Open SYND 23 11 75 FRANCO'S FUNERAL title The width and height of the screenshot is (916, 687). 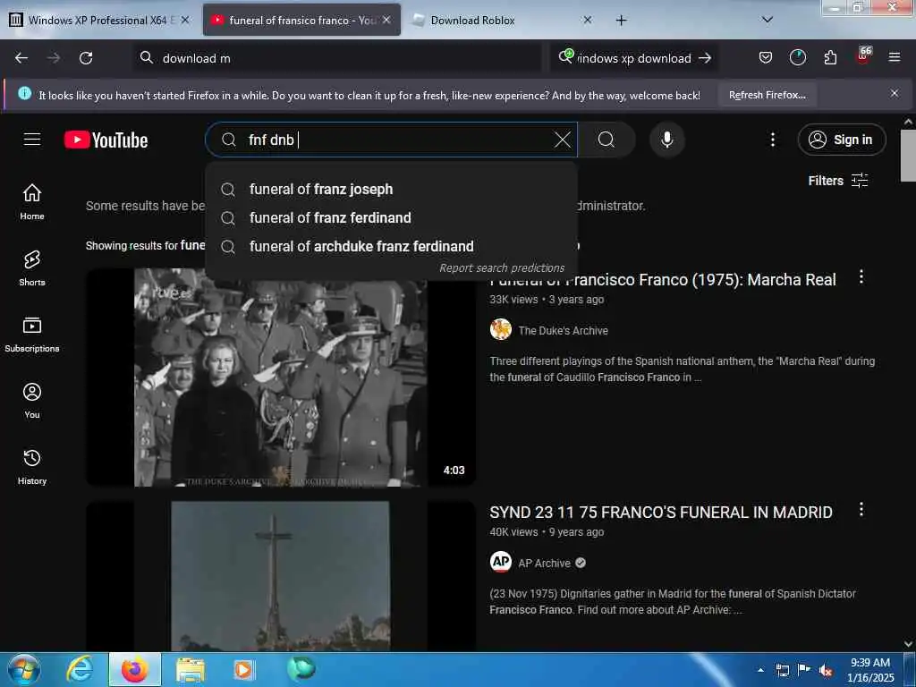661,513
